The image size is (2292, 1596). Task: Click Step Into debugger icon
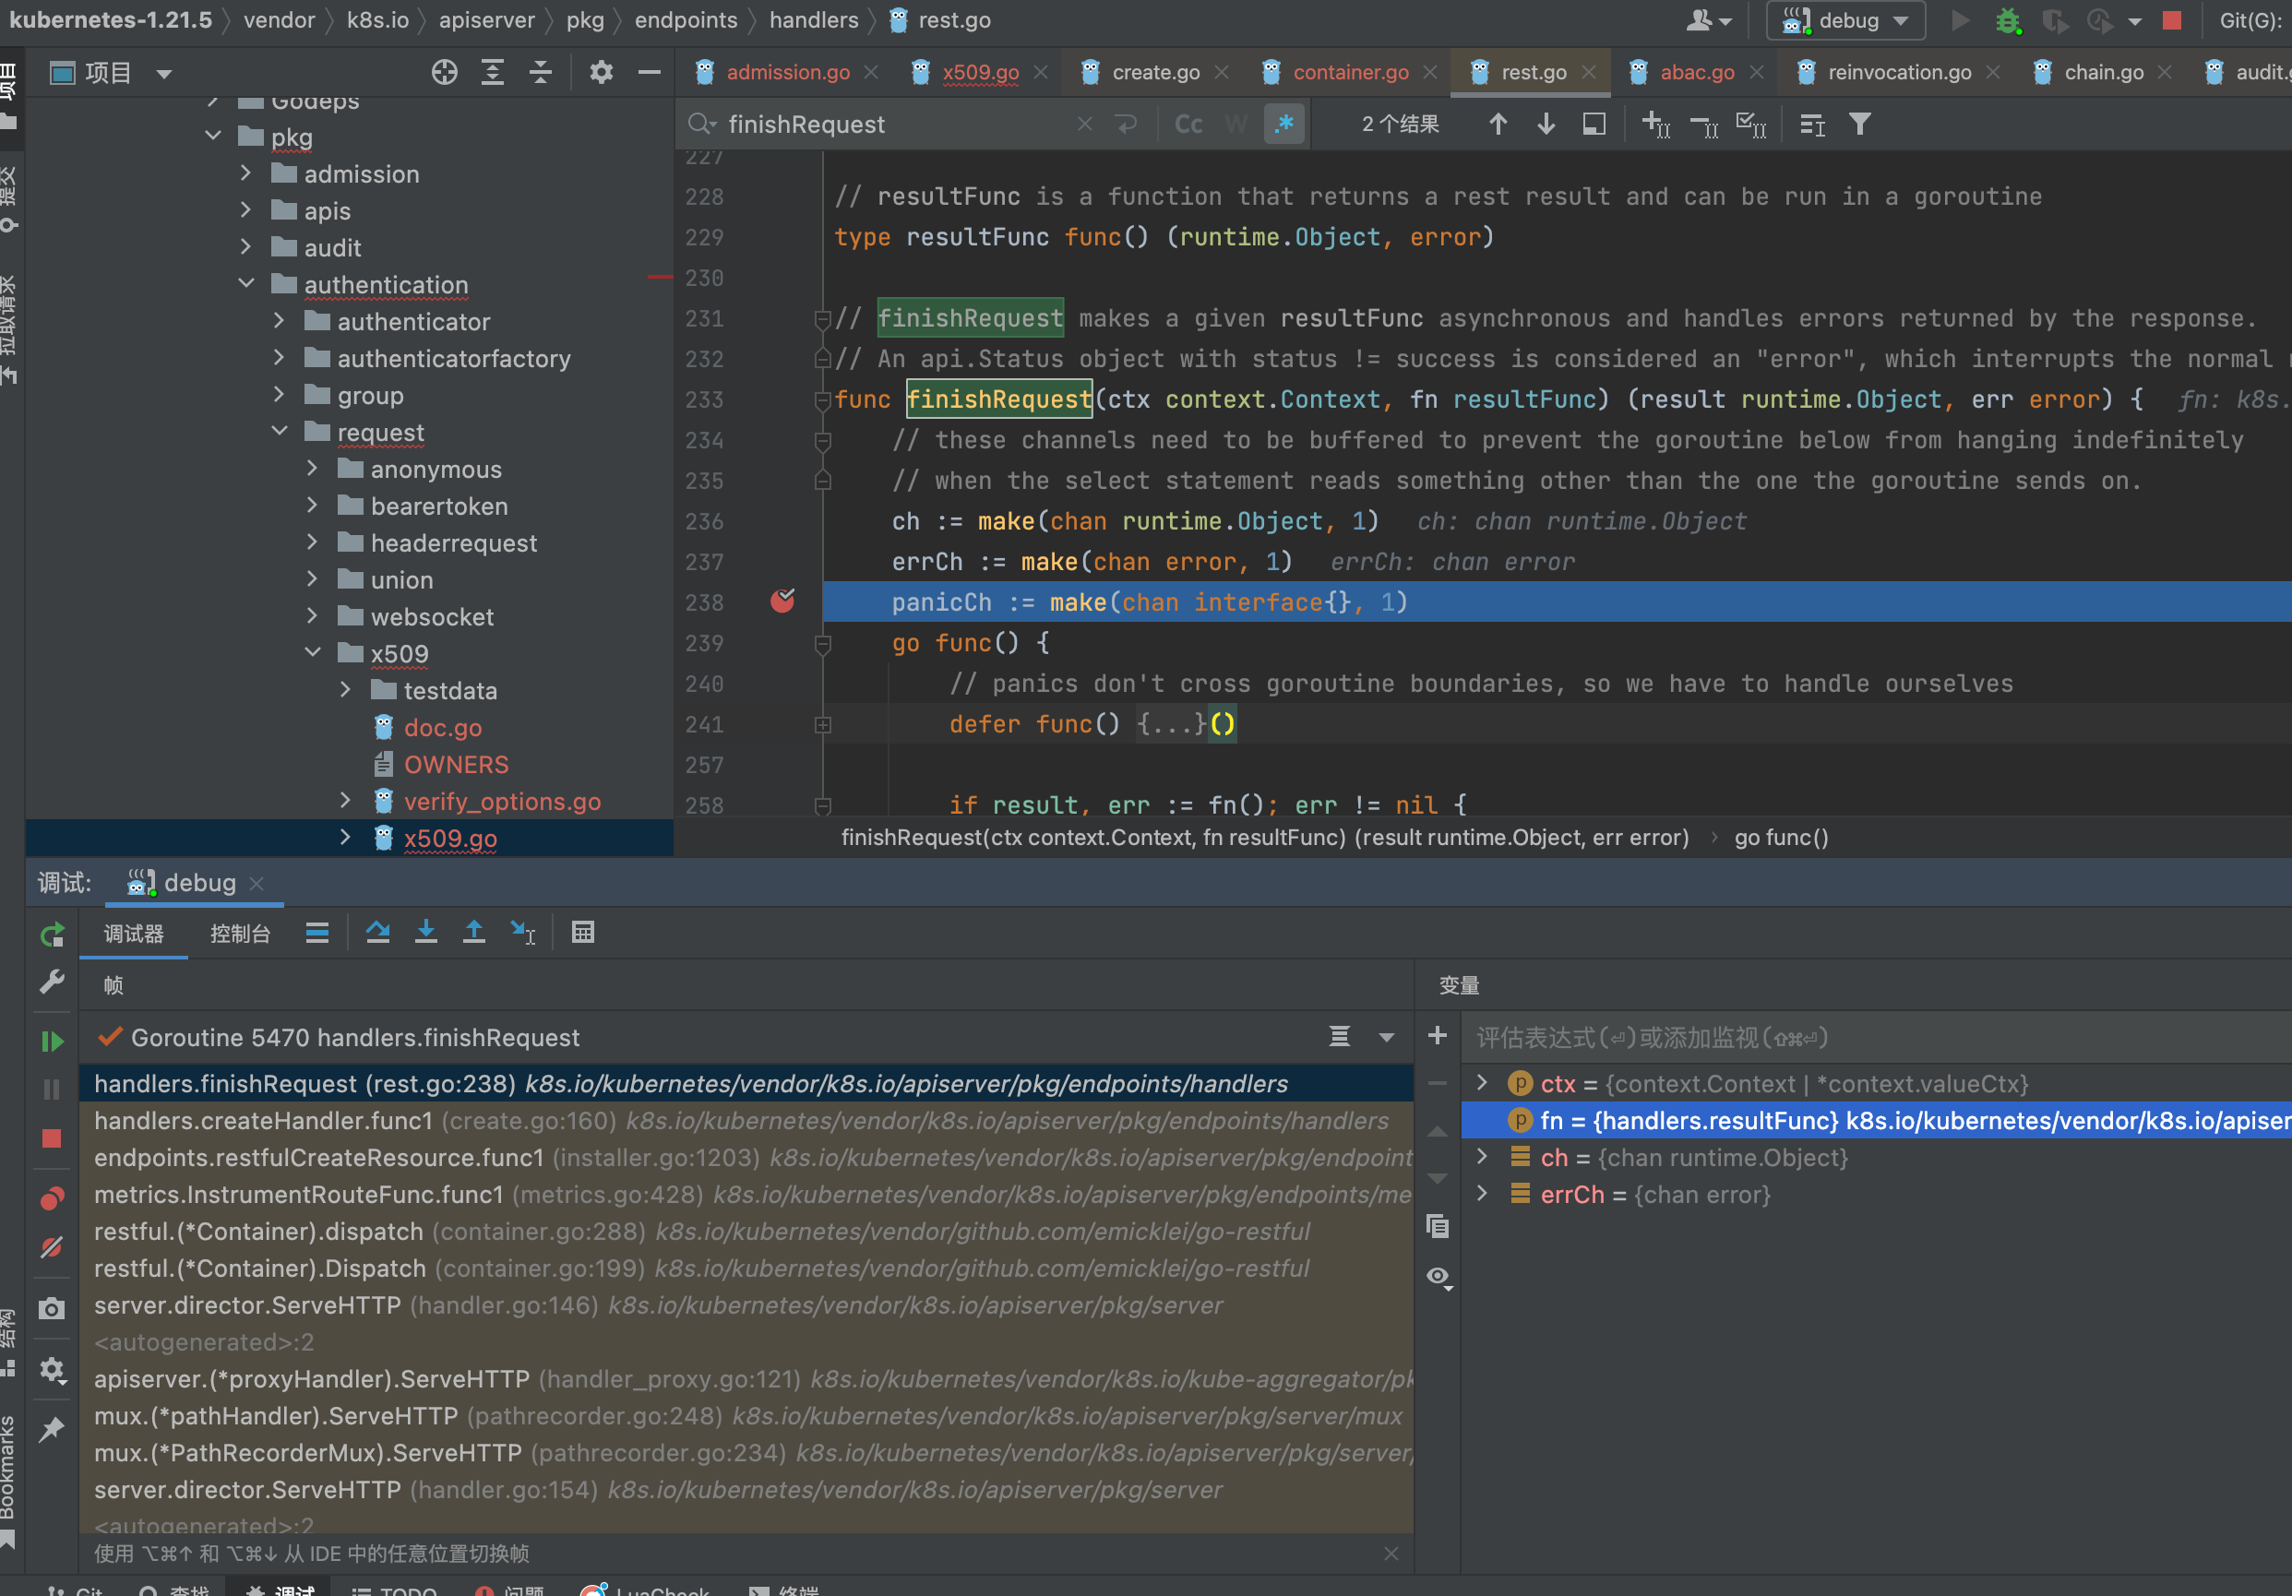coord(425,933)
